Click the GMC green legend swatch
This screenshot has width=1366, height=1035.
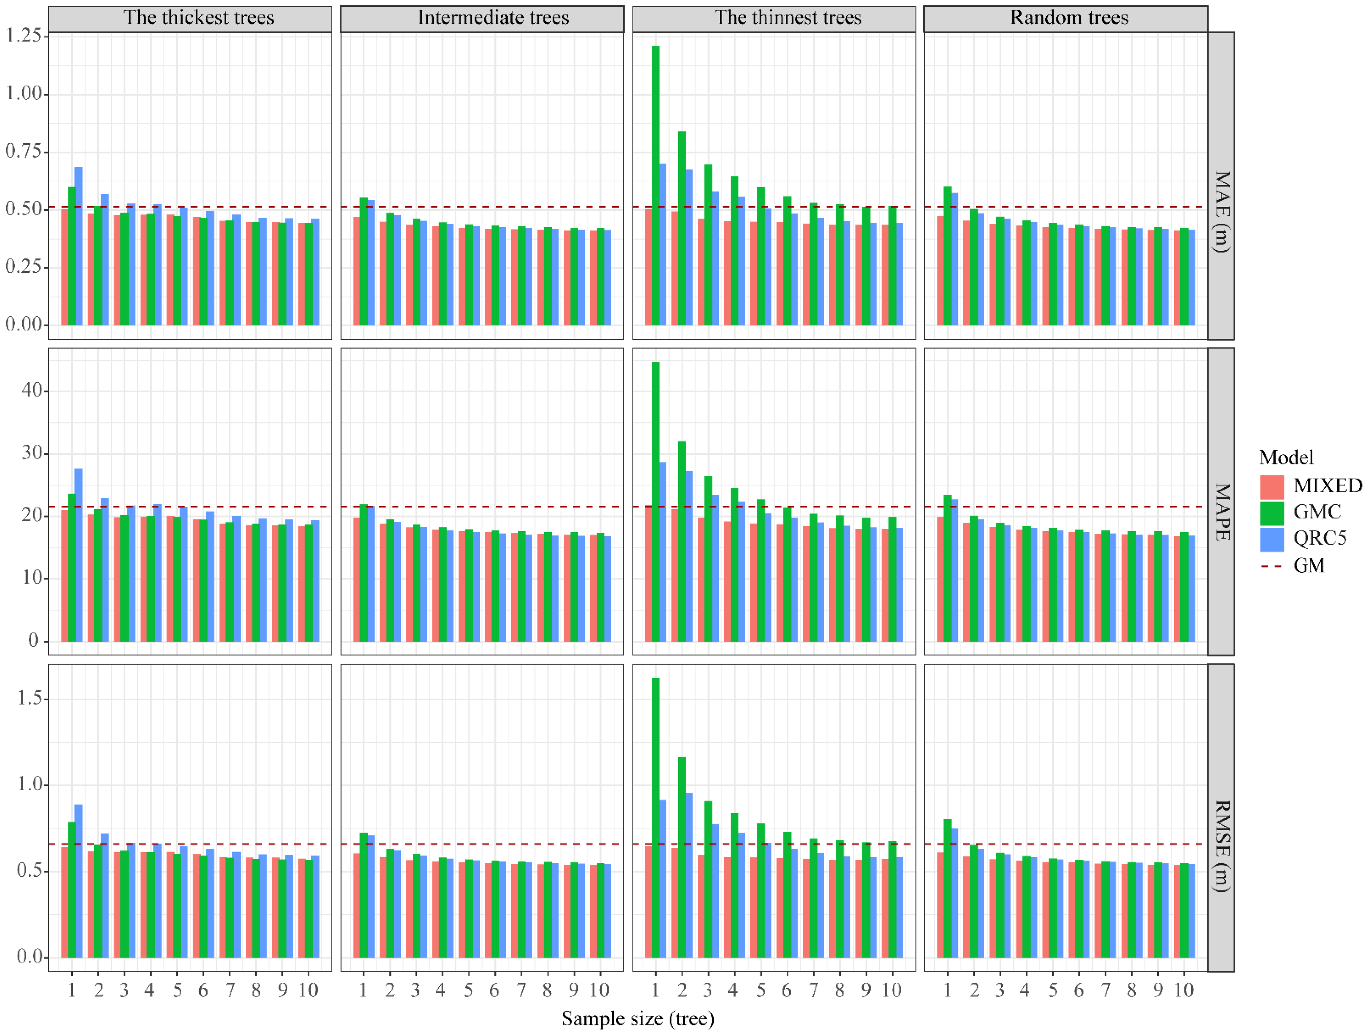pyautogui.click(x=1272, y=513)
